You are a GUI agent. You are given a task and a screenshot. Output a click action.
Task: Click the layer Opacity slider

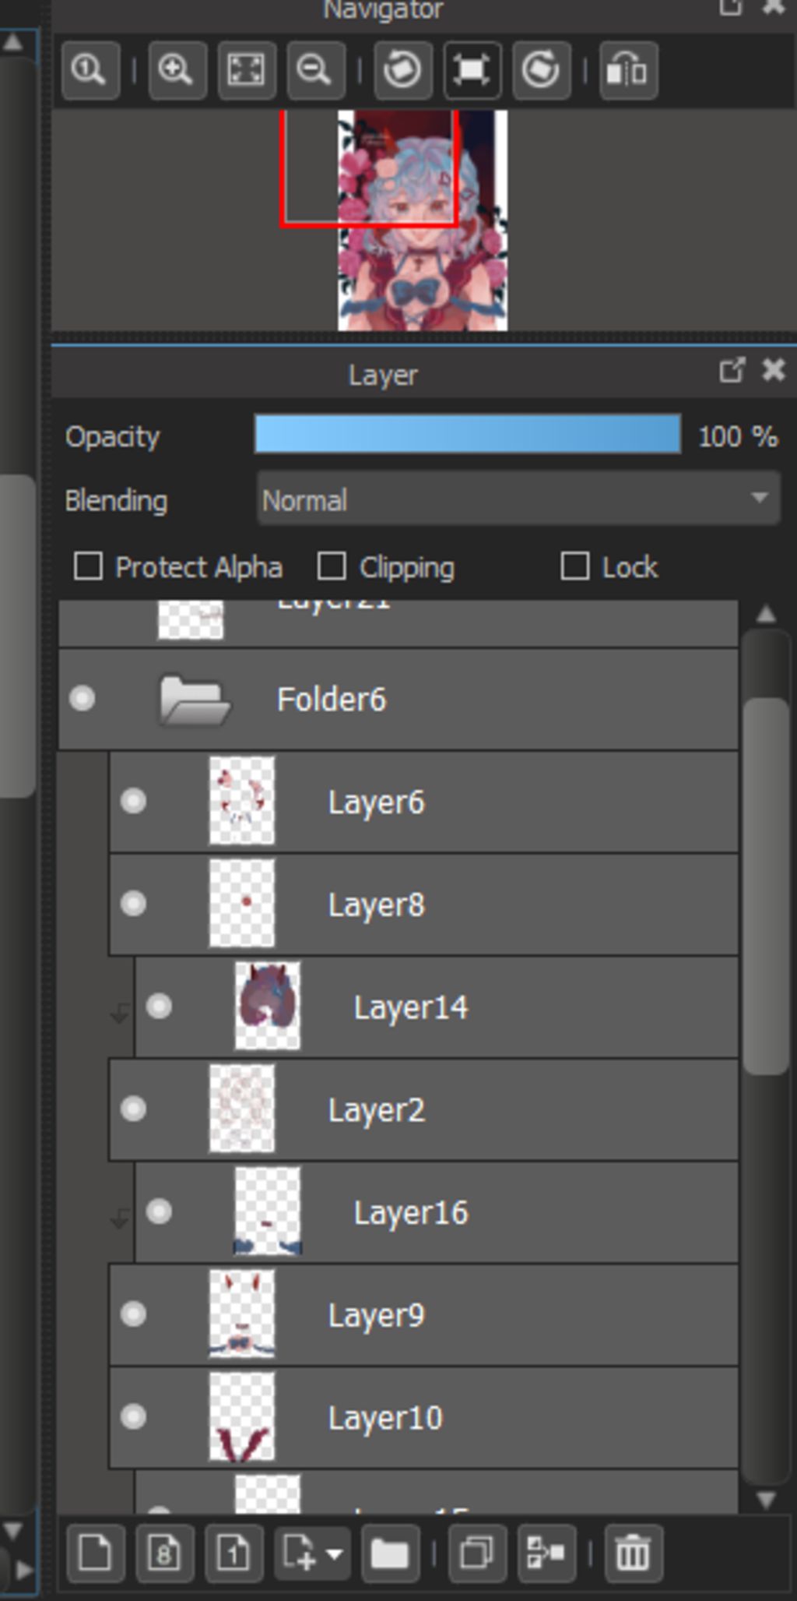[x=467, y=435]
